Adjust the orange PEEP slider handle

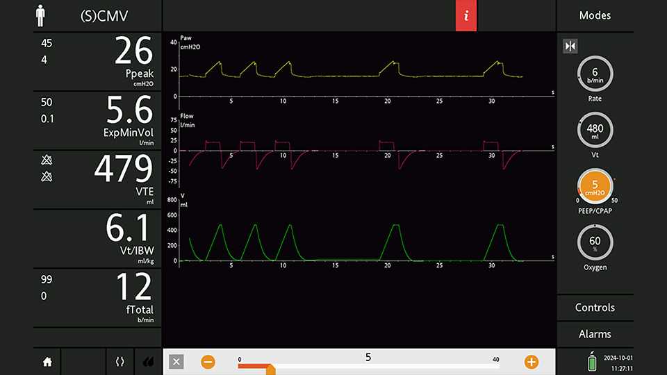(270, 369)
